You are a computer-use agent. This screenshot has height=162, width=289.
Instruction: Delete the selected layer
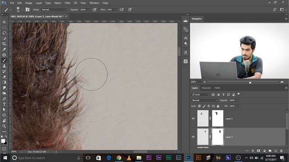pos(281,151)
